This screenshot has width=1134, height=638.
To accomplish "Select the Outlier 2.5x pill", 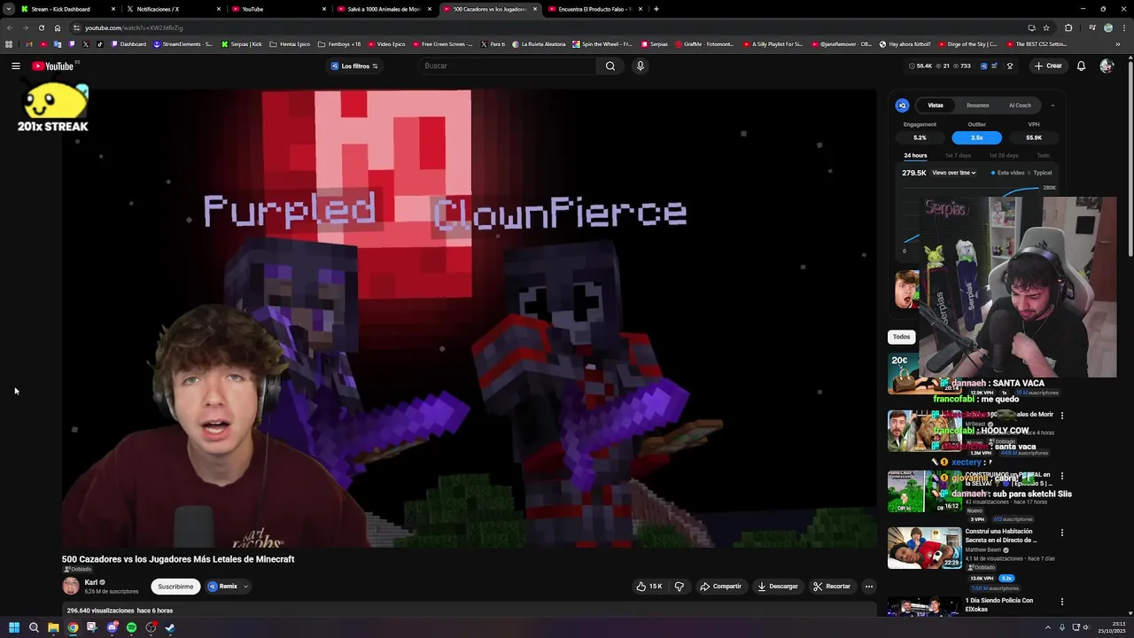I will [x=976, y=137].
